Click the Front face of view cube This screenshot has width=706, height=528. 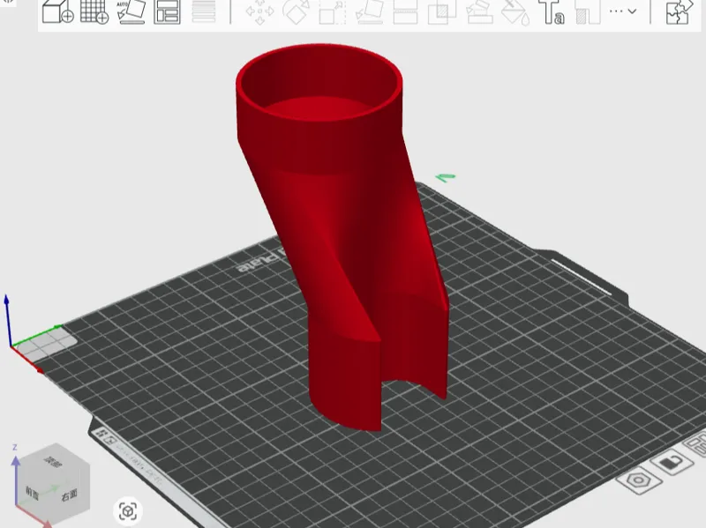(33, 494)
